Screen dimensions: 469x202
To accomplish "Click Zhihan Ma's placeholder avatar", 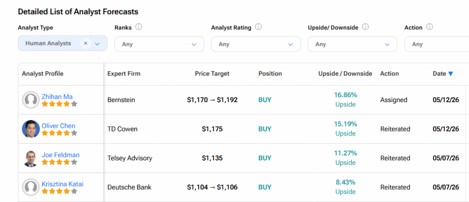I will 31,100.
